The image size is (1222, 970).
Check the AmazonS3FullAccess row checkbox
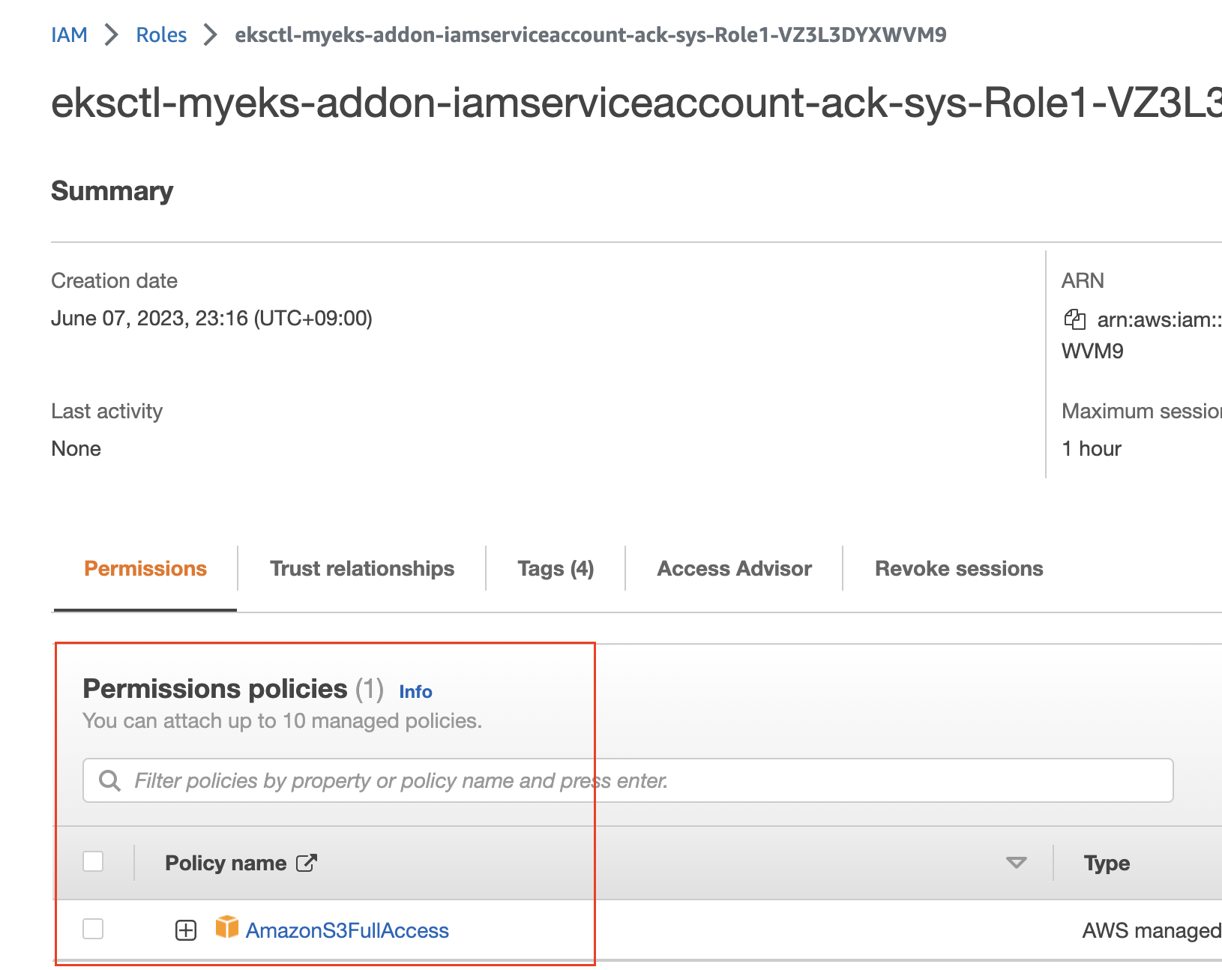click(x=93, y=929)
